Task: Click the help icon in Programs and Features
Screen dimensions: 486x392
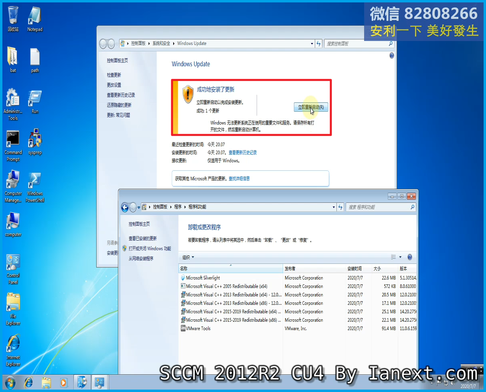Action: pos(410,257)
